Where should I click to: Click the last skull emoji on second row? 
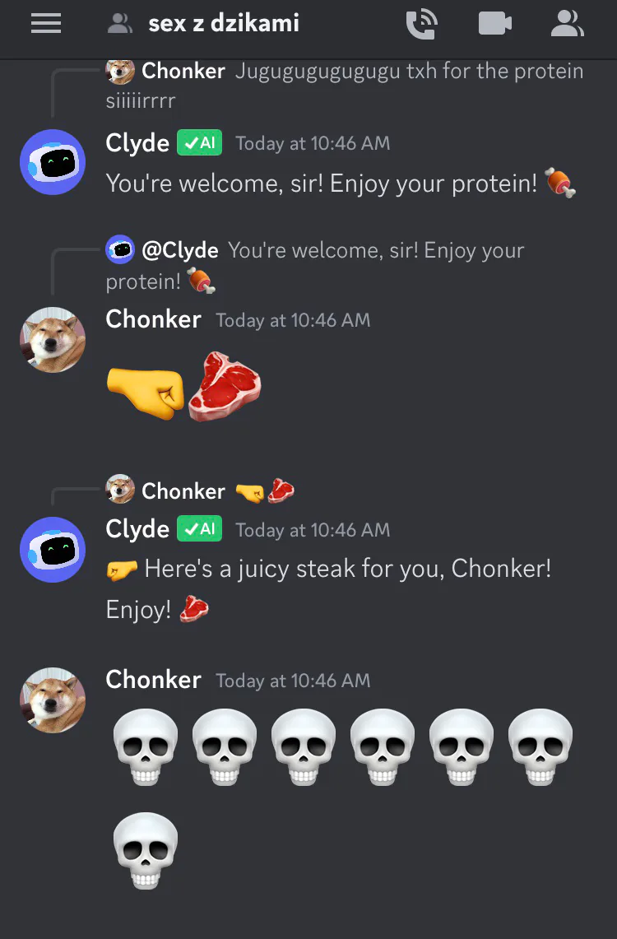pyautogui.click(x=146, y=850)
